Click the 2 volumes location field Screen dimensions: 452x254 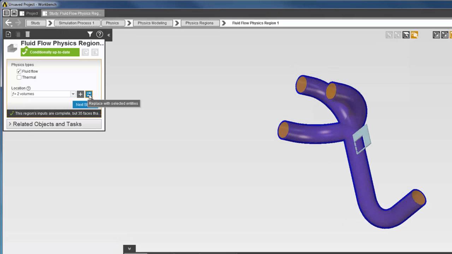coord(41,94)
